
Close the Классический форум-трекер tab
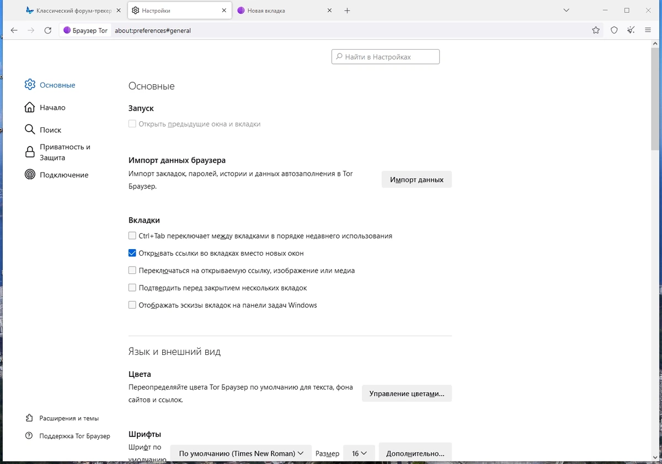[118, 10]
